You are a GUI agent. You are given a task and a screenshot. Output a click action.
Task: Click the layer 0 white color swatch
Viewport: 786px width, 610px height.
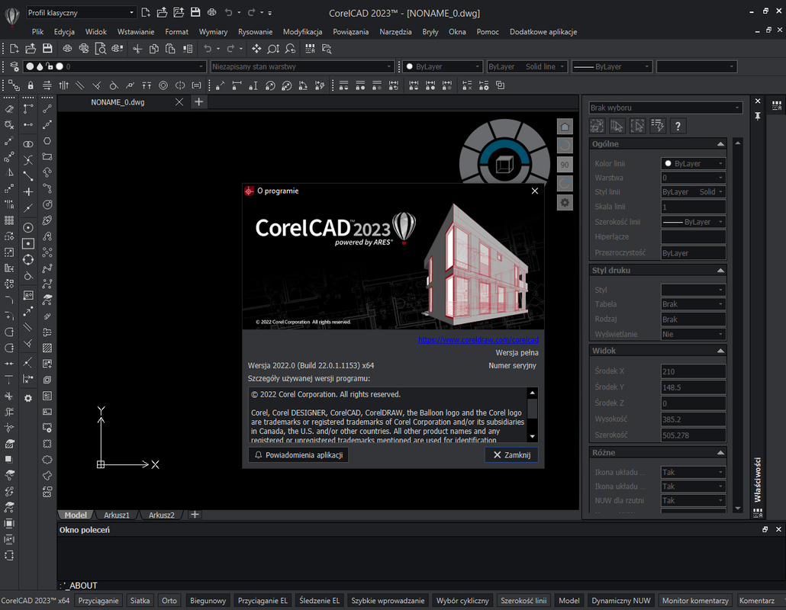click(x=60, y=66)
